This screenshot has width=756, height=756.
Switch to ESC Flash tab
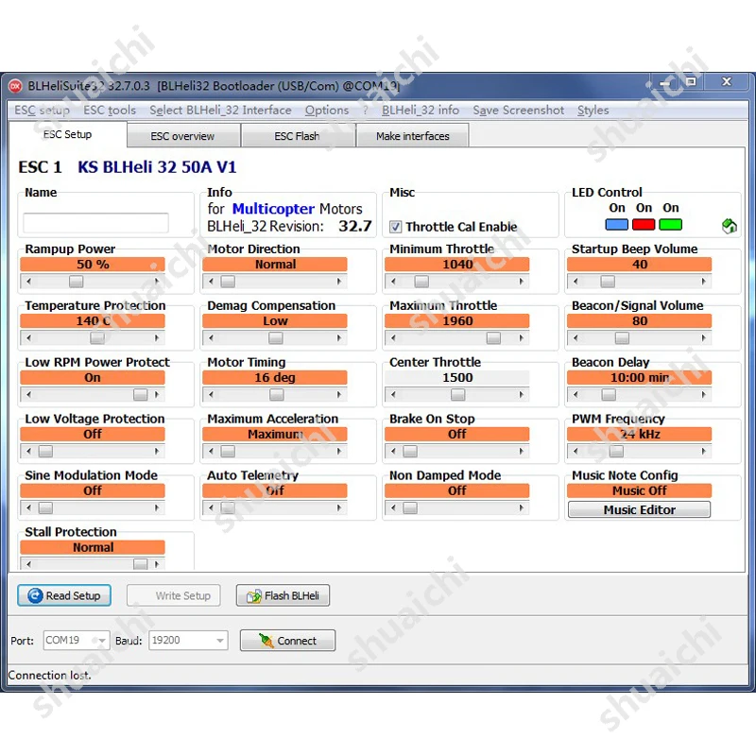pyautogui.click(x=297, y=136)
